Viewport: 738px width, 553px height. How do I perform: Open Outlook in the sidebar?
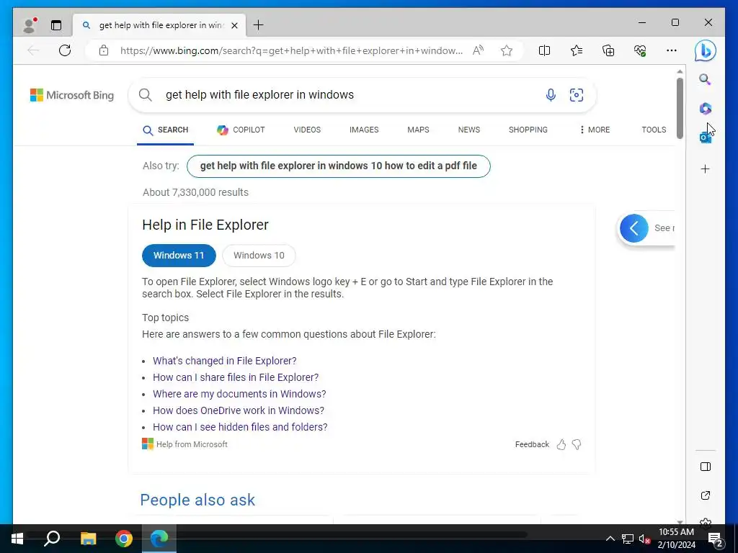[x=705, y=138]
